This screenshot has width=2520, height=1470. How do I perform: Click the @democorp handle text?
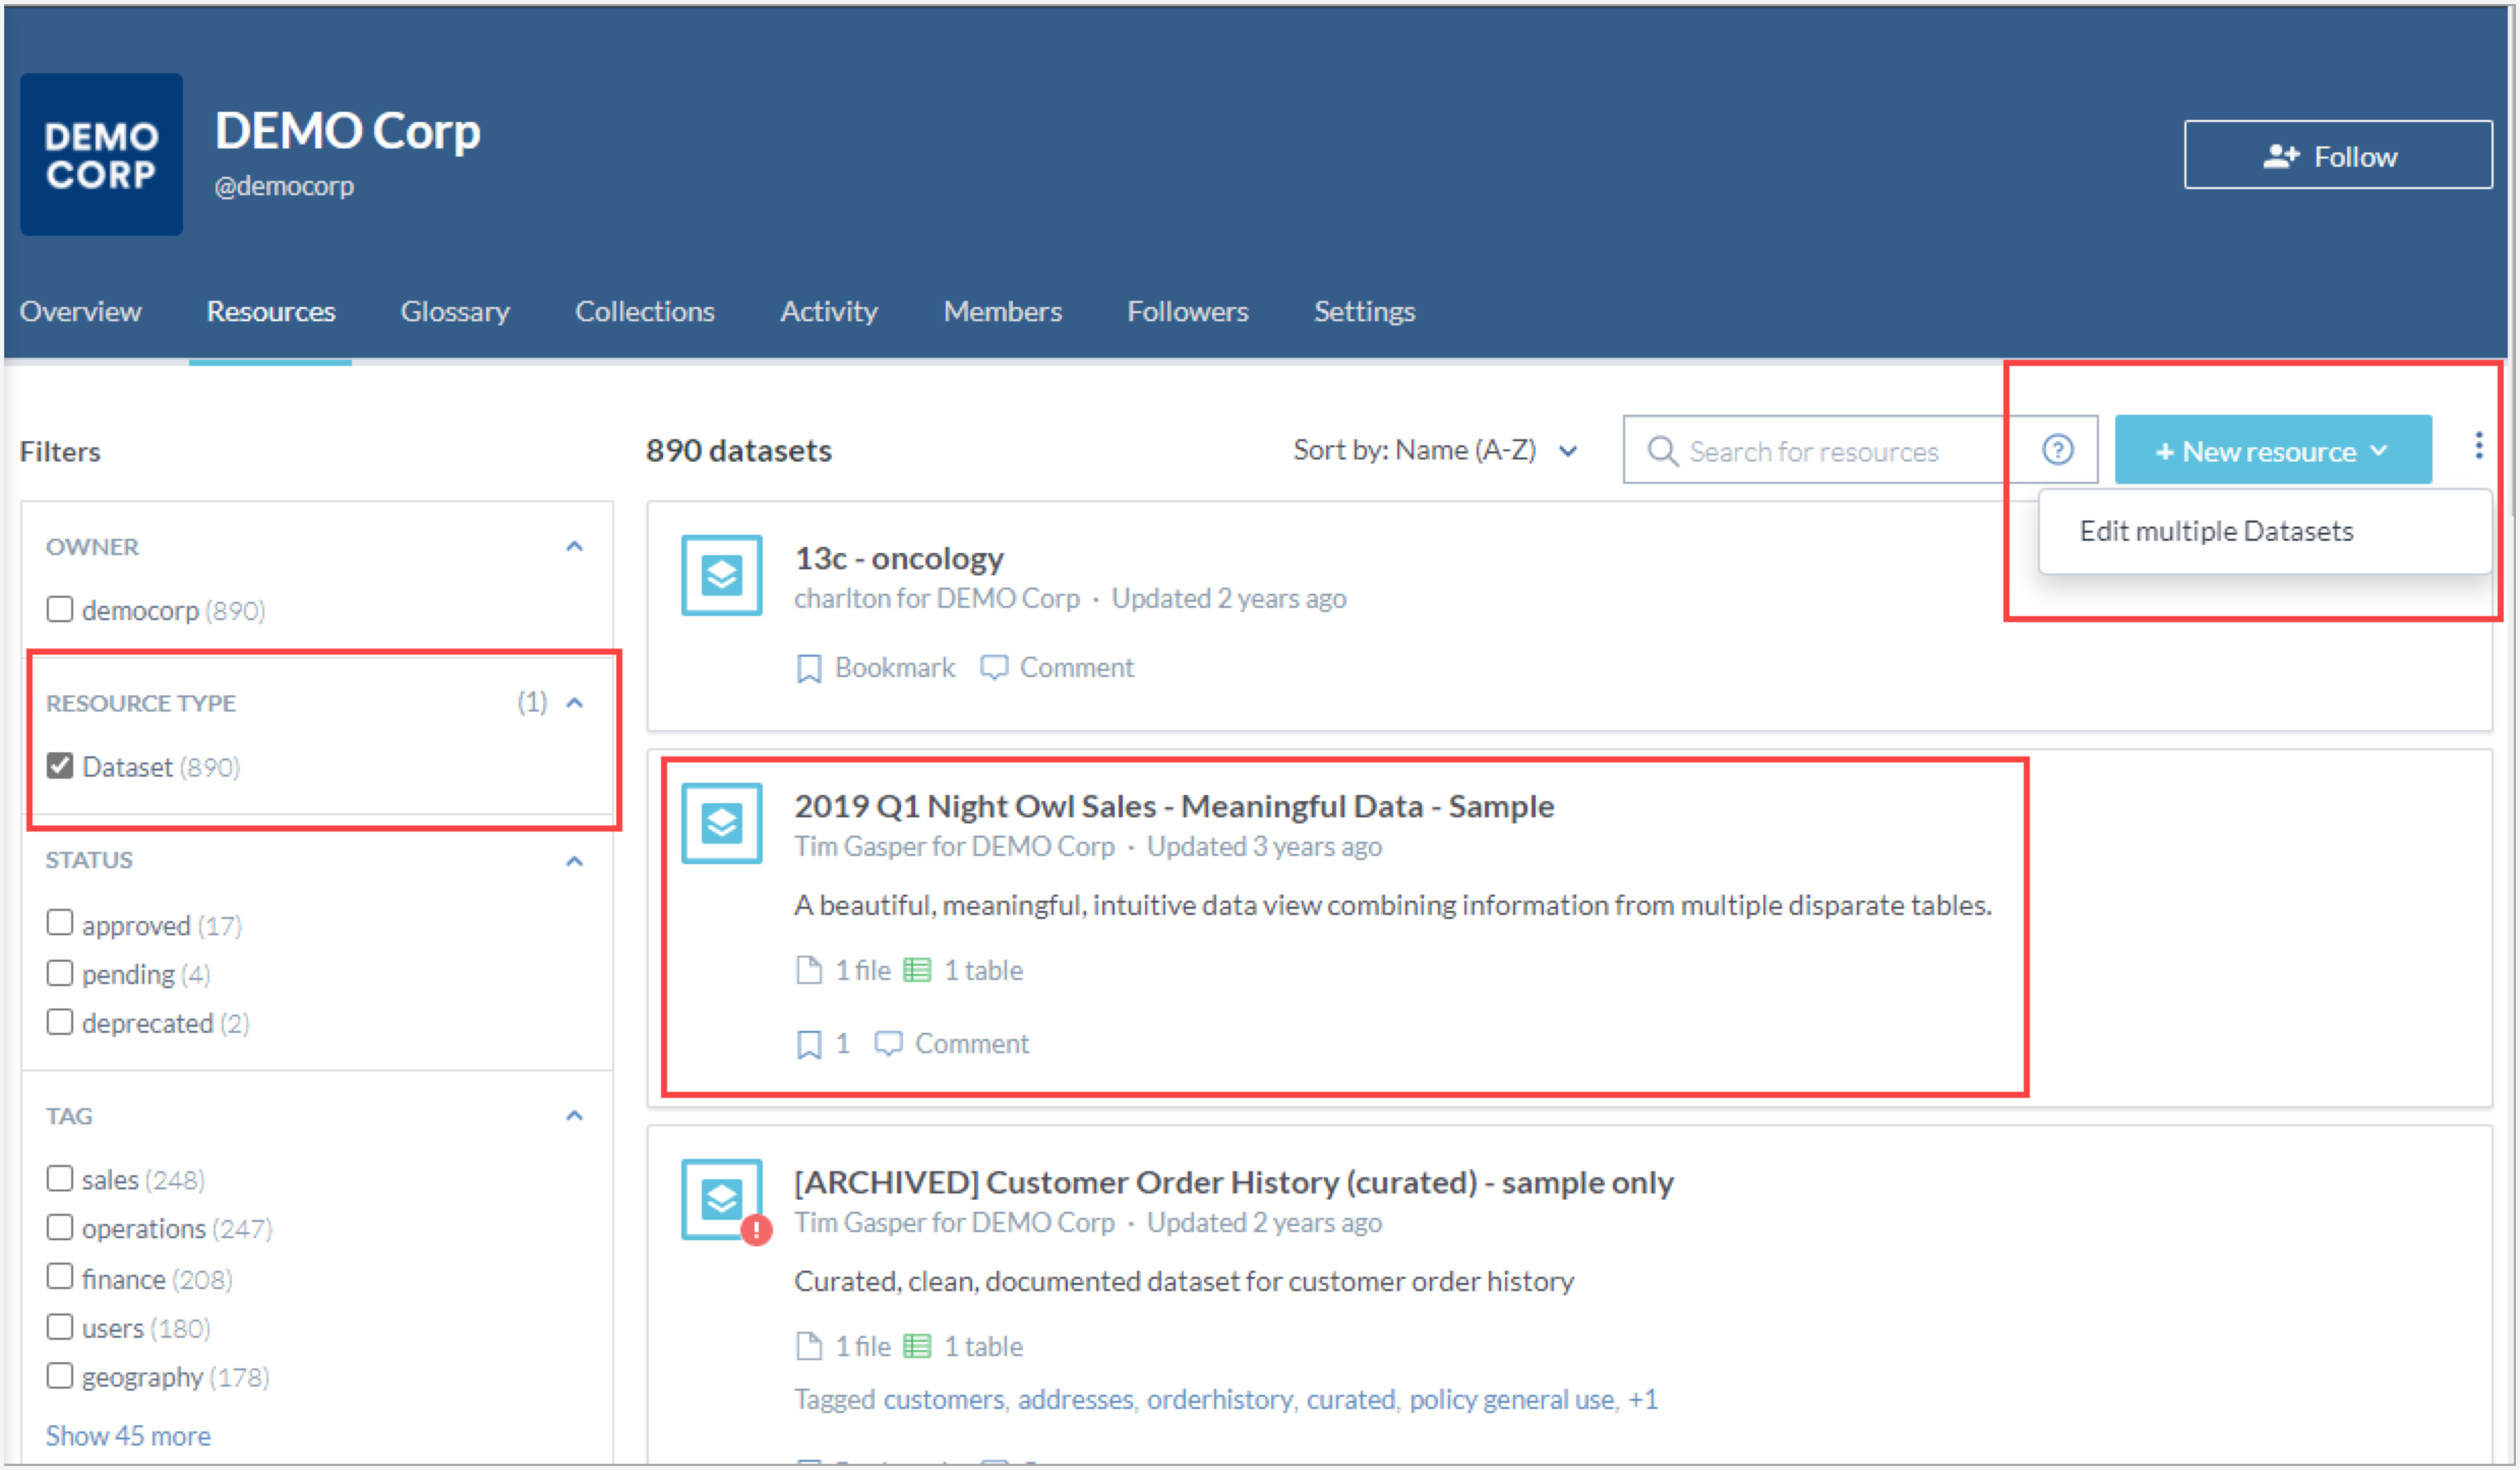click(x=284, y=186)
